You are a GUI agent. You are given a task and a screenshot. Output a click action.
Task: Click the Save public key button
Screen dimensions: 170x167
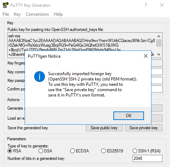click(x=104, y=128)
